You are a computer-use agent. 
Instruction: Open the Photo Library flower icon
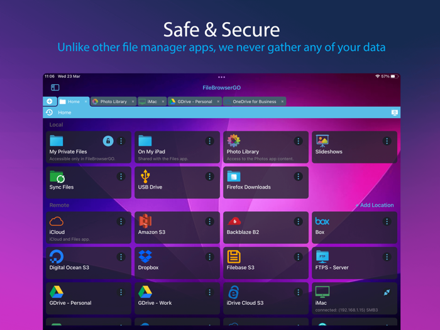(233, 141)
